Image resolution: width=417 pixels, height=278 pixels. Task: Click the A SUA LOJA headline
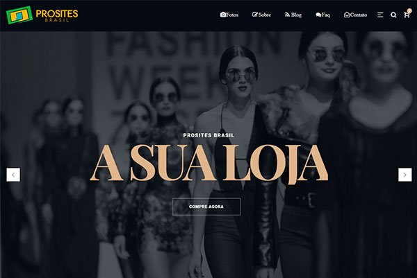[209, 164]
